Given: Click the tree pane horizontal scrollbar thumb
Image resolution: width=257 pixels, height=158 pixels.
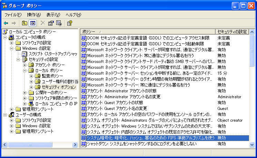Looking at the screenshot, I should pos(30,145).
